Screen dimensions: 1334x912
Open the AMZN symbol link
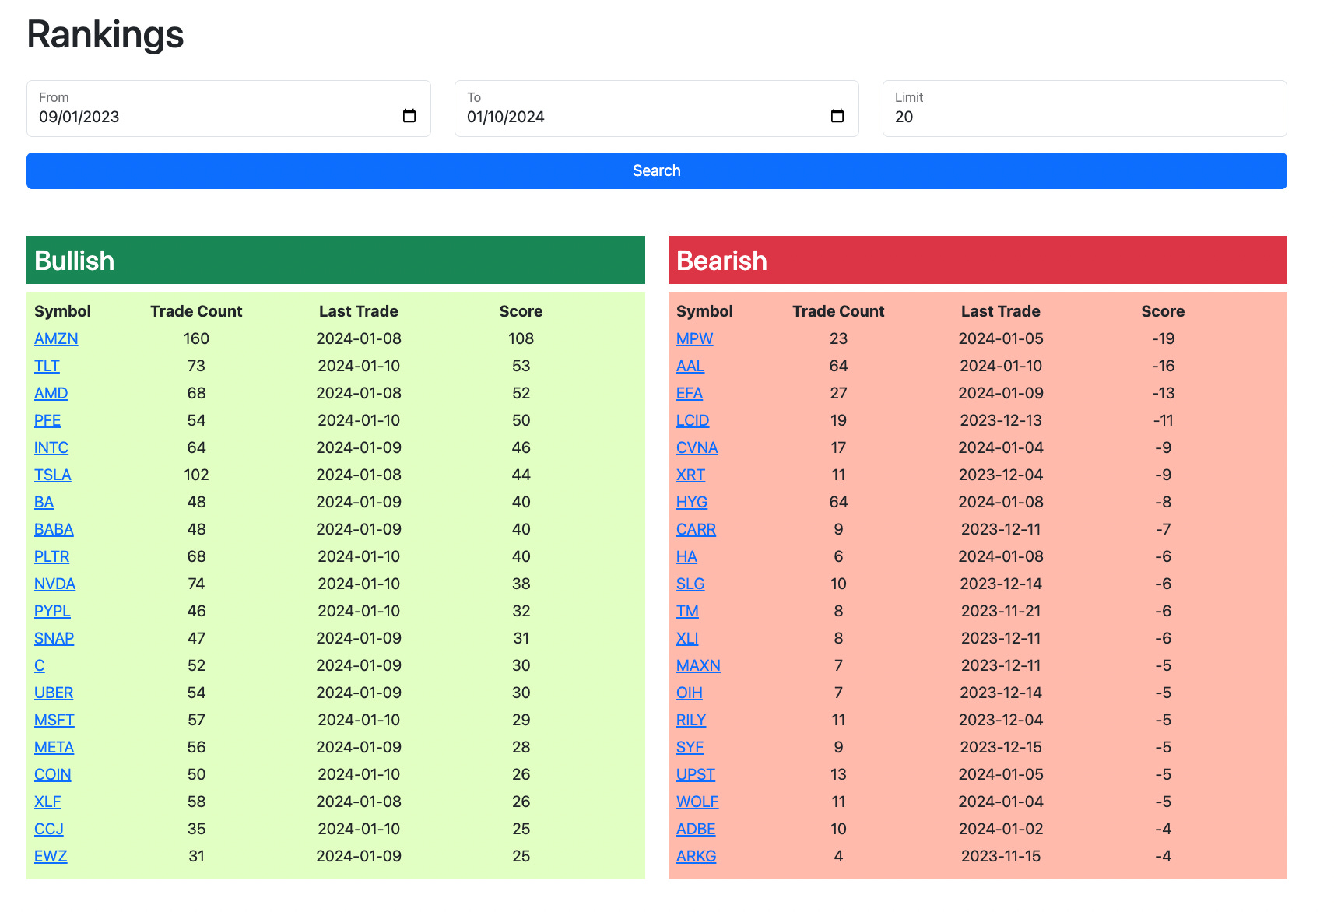(55, 338)
